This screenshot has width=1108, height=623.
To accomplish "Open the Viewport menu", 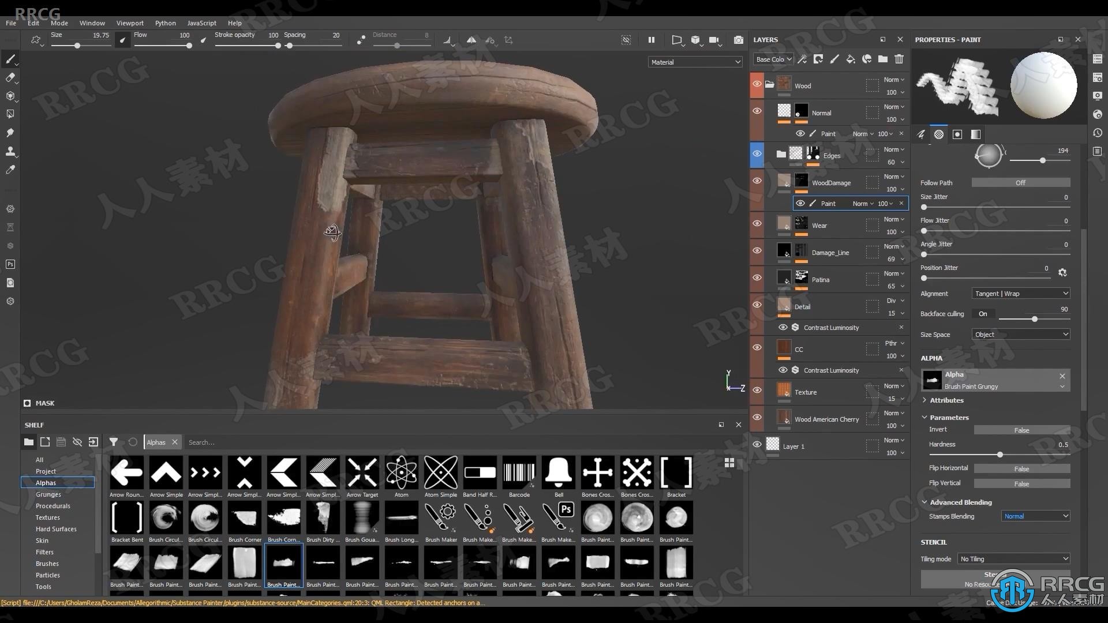I will [129, 22].
